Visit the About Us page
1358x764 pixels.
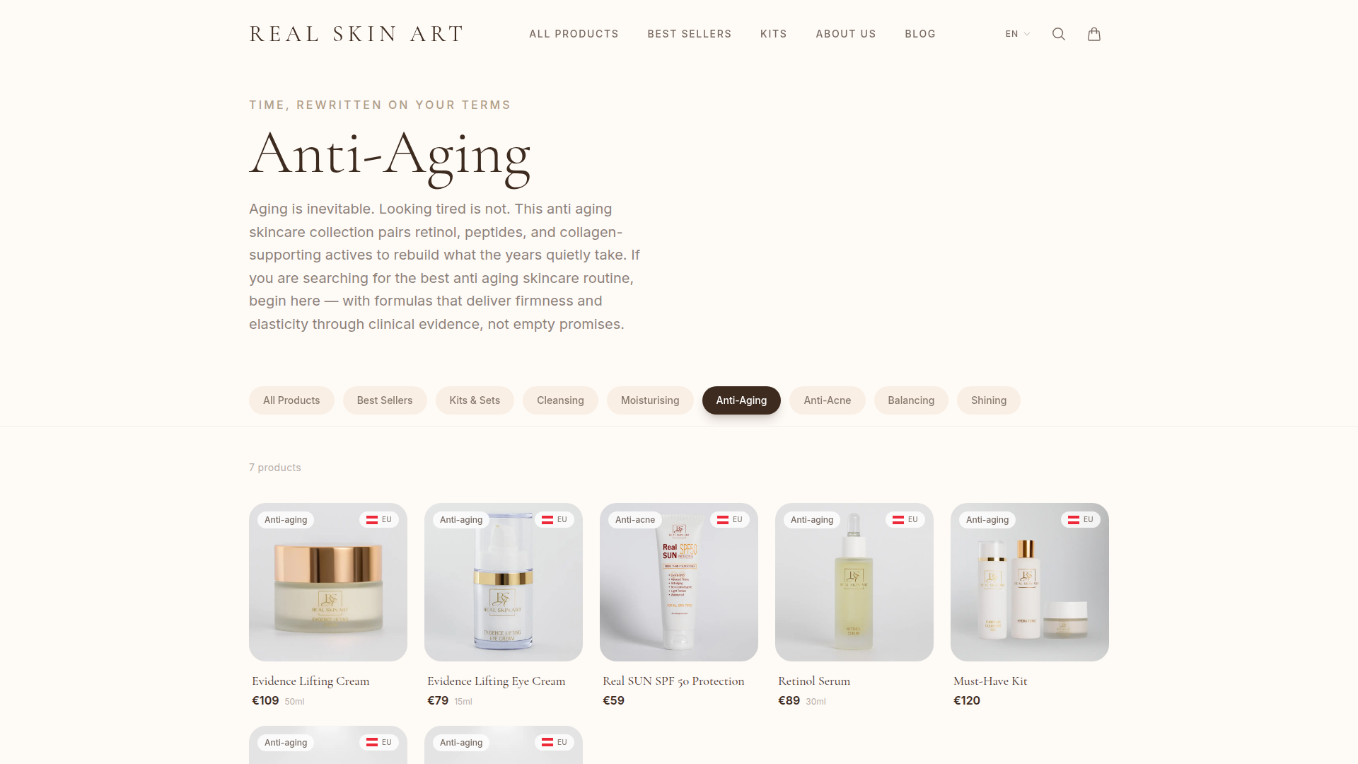[x=846, y=34]
